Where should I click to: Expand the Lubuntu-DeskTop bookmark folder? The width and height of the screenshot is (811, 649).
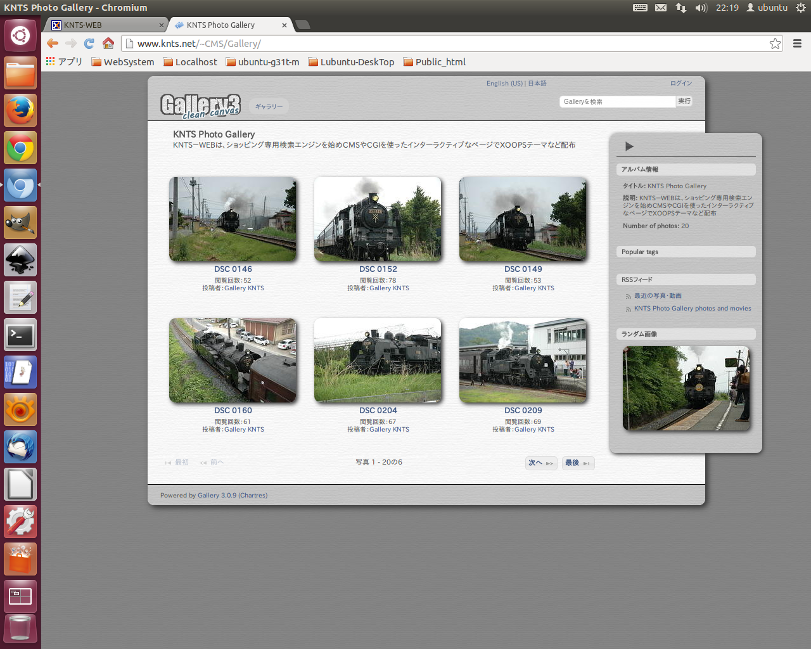coord(351,61)
